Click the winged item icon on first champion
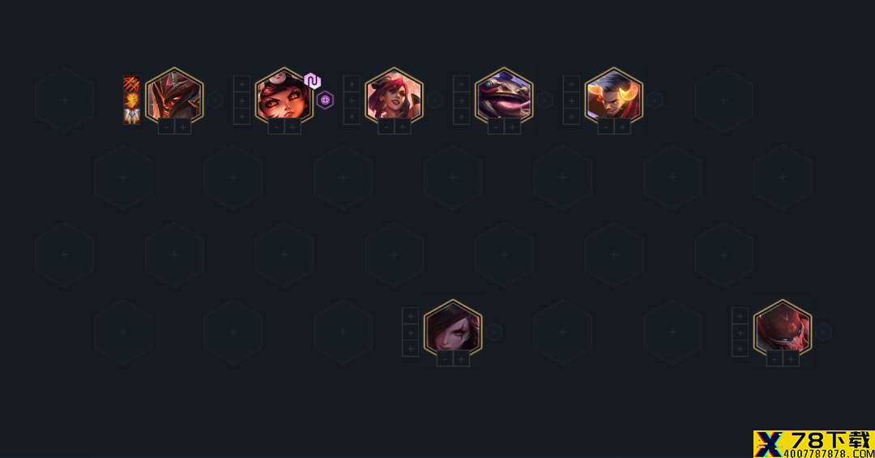This screenshot has width=875, height=458. pos(132,116)
